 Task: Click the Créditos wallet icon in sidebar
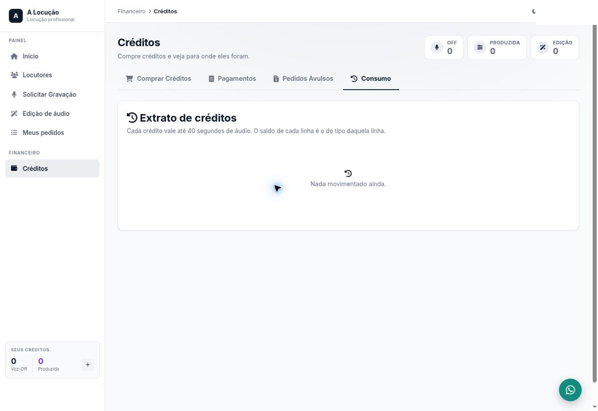(x=14, y=169)
